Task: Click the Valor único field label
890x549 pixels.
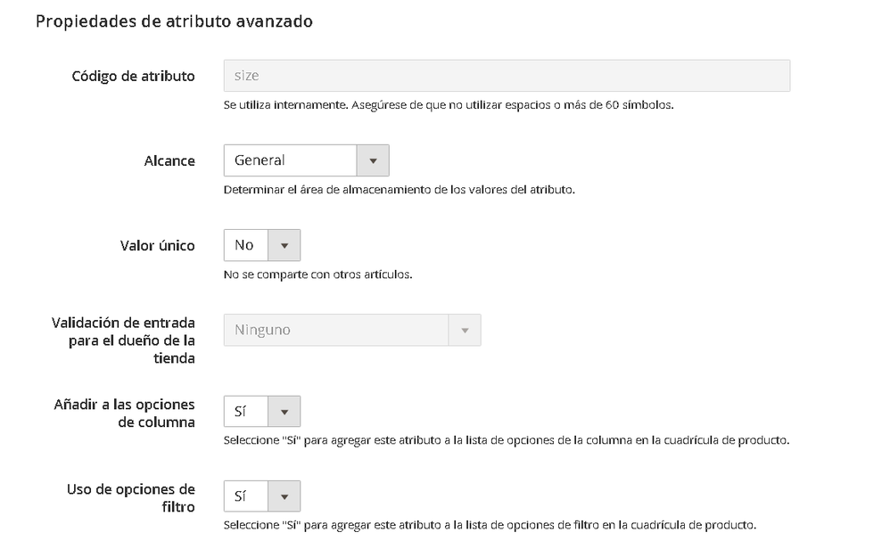Action: tap(157, 245)
